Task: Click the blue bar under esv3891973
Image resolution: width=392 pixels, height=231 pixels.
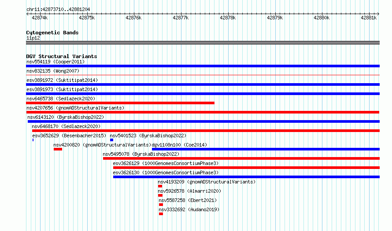Action: (x=203, y=94)
